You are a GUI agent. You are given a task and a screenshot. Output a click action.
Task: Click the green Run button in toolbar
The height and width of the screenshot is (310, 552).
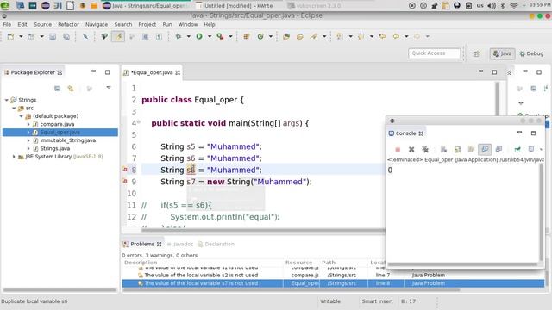(x=199, y=36)
